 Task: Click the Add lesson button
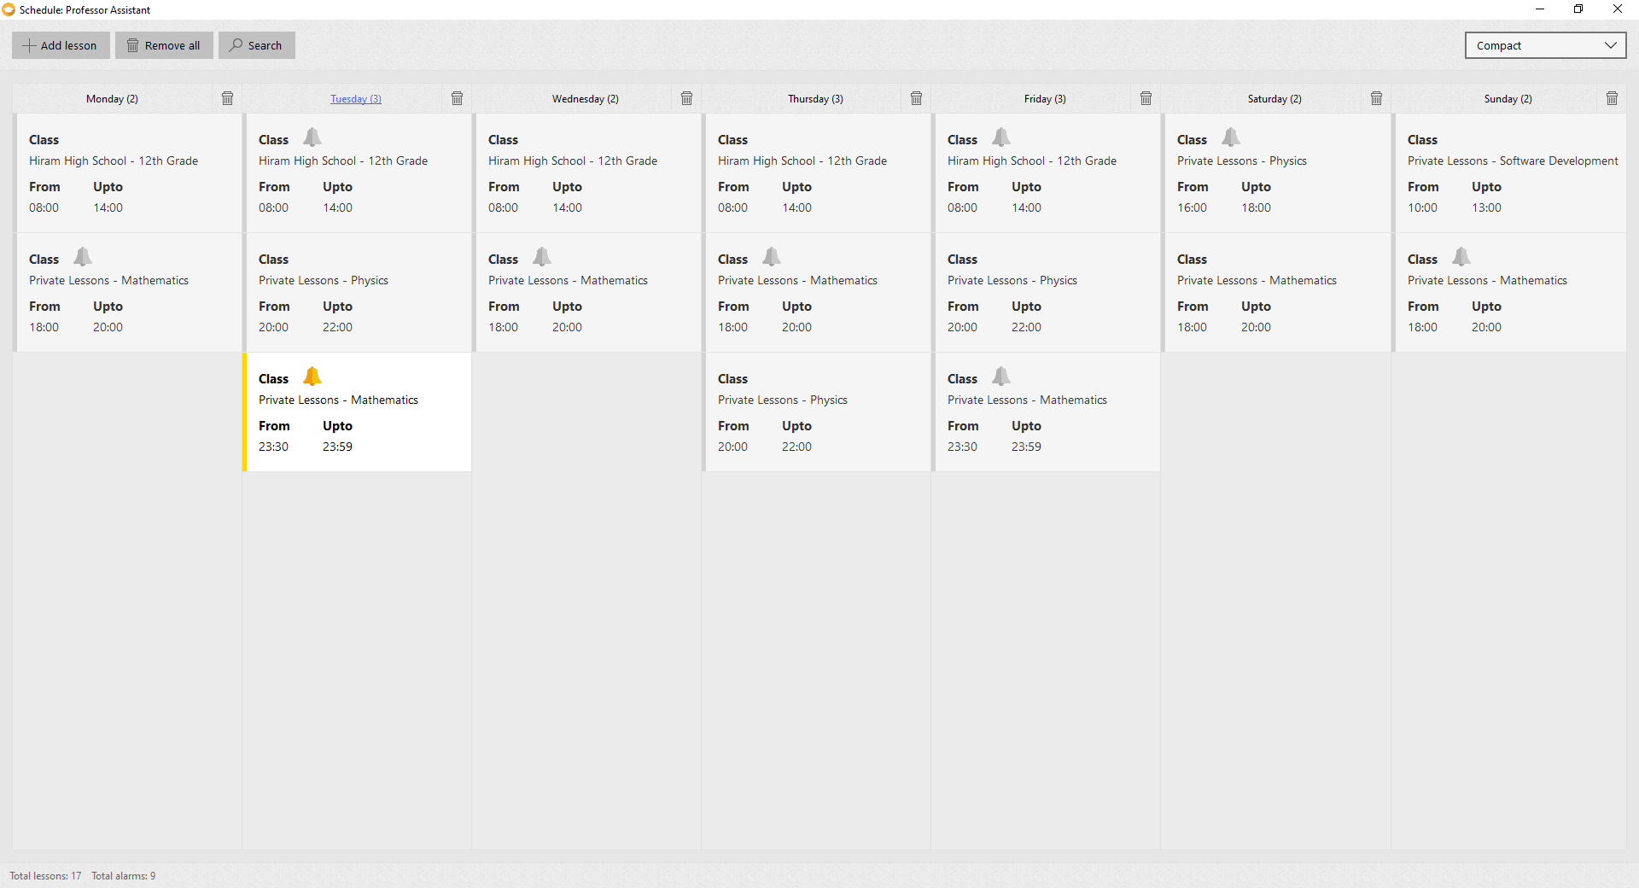[x=61, y=45]
